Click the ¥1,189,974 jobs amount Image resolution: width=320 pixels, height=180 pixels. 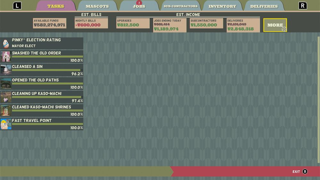[x=166, y=29]
